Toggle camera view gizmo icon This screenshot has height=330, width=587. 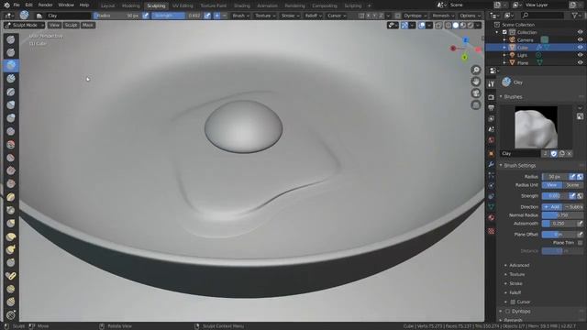476,93
